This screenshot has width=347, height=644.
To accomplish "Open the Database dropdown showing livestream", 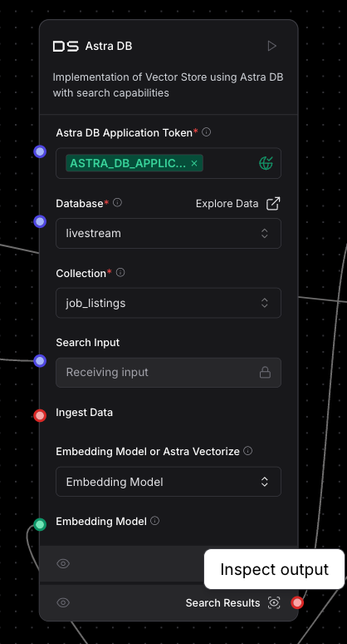I will 169,233.
